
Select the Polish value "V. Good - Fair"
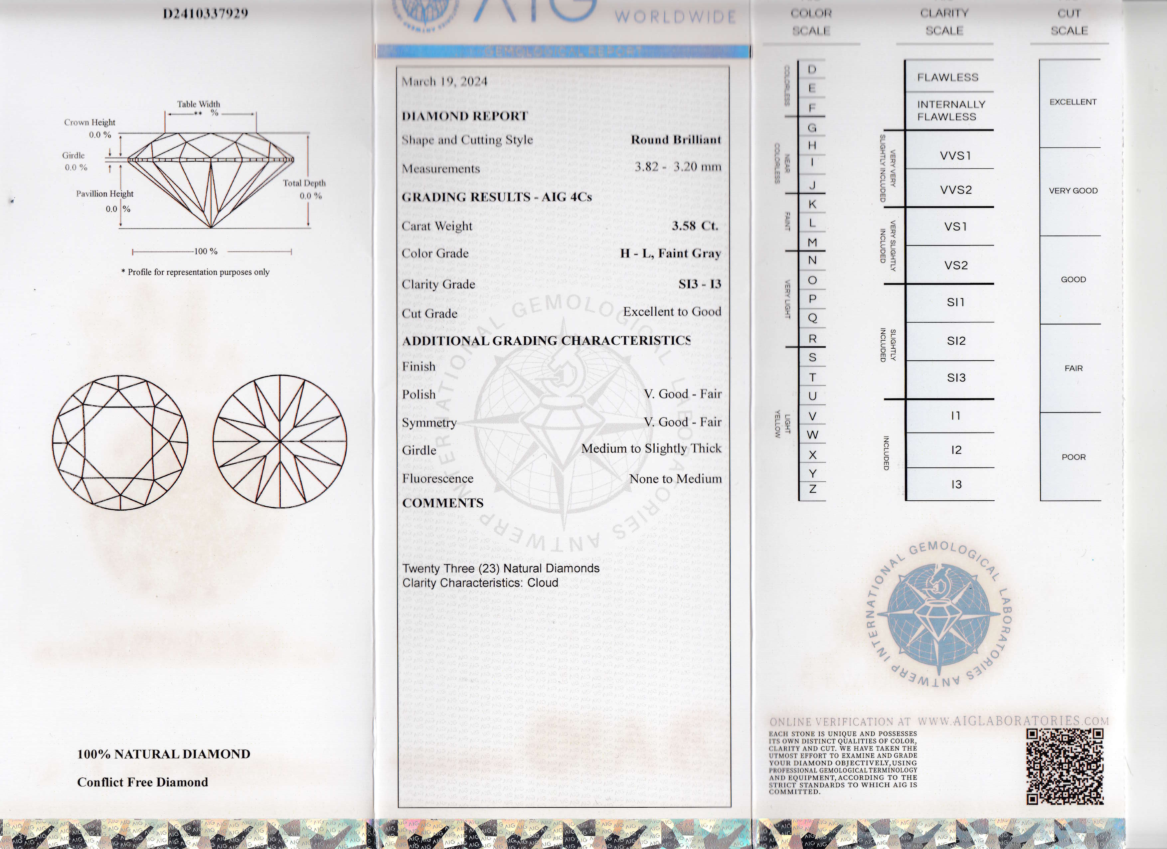[682, 394]
